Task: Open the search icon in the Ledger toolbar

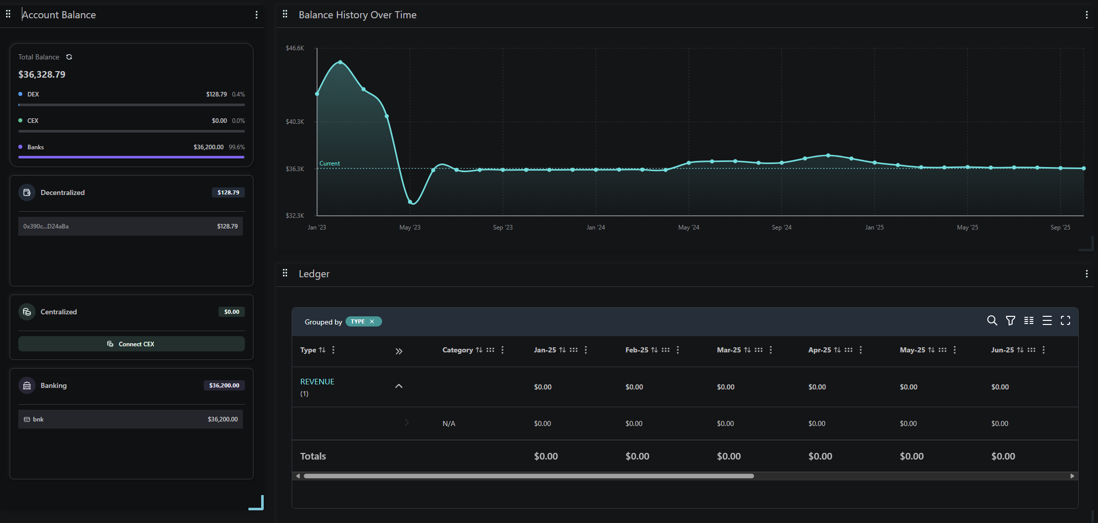Action: click(992, 321)
